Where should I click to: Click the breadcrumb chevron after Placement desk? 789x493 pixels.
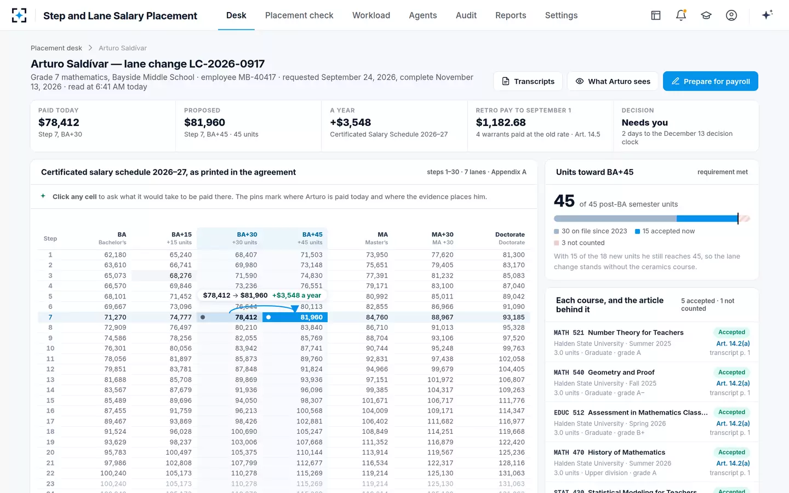(90, 48)
